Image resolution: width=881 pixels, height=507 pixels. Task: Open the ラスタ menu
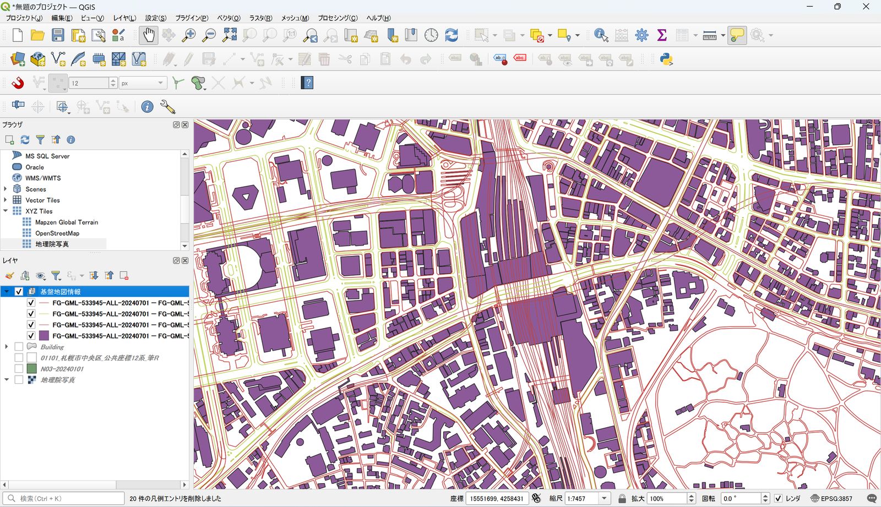pyautogui.click(x=260, y=18)
